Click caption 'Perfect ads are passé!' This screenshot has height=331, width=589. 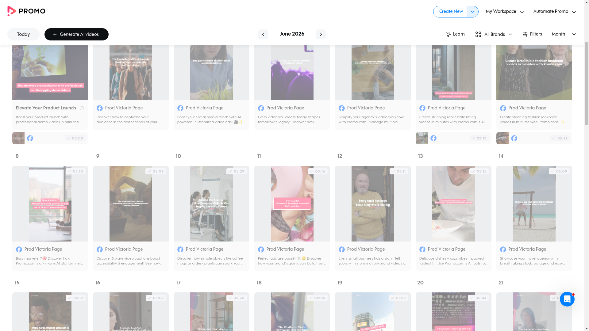click(x=292, y=261)
